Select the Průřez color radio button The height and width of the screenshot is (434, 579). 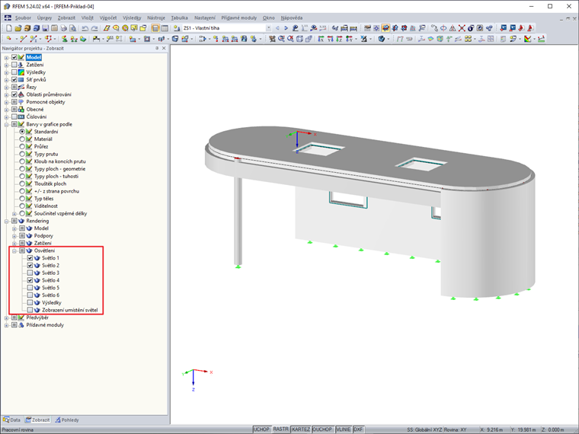(22, 146)
